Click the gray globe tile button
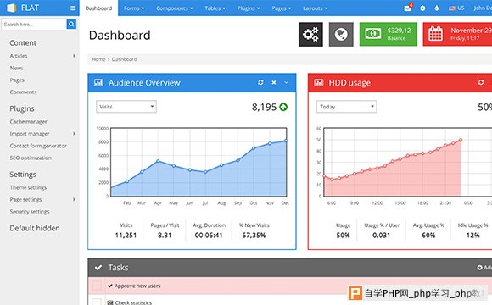 click(x=341, y=34)
